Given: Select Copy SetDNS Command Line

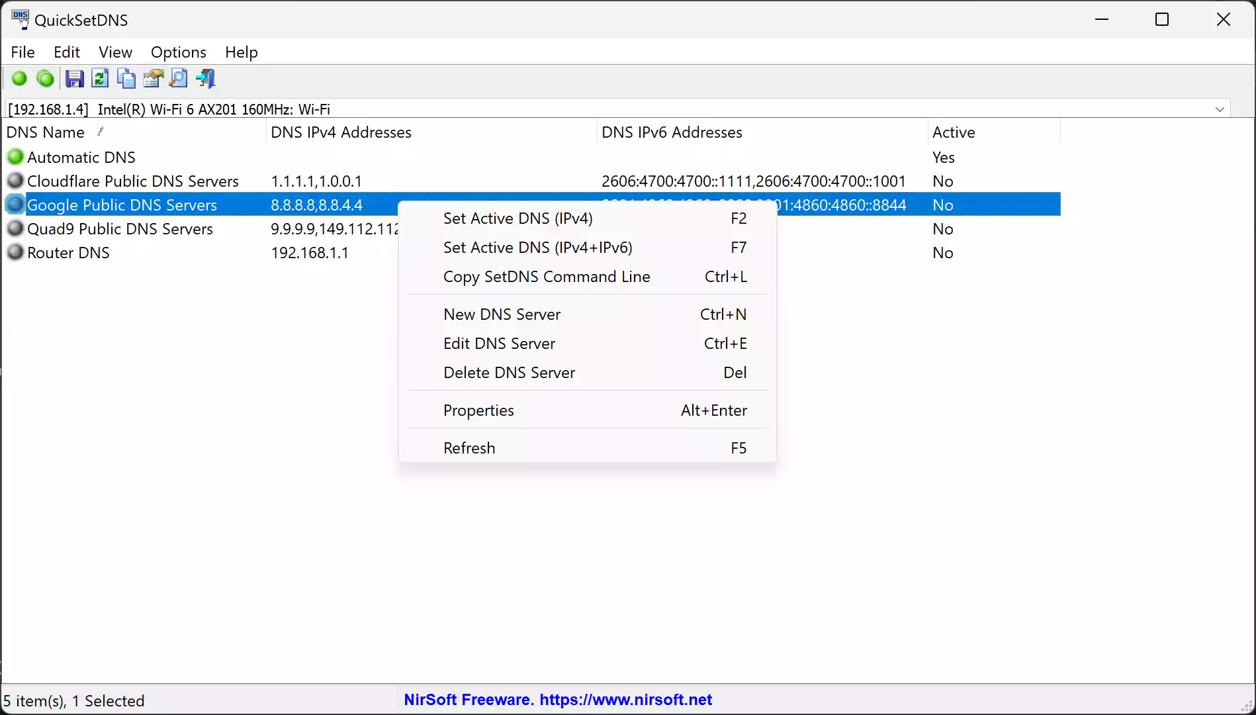Looking at the screenshot, I should [587, 277].
